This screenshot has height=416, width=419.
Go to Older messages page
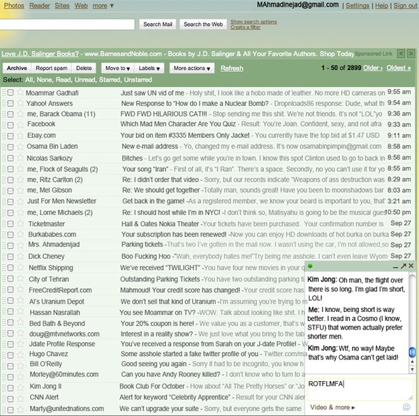(373, 68)
